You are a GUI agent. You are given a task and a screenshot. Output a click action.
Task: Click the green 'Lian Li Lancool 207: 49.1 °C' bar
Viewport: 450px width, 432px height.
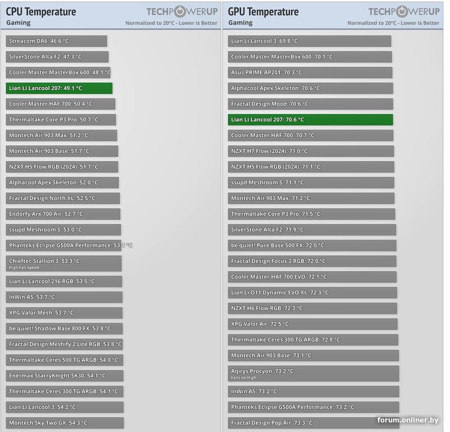[59, 88]
